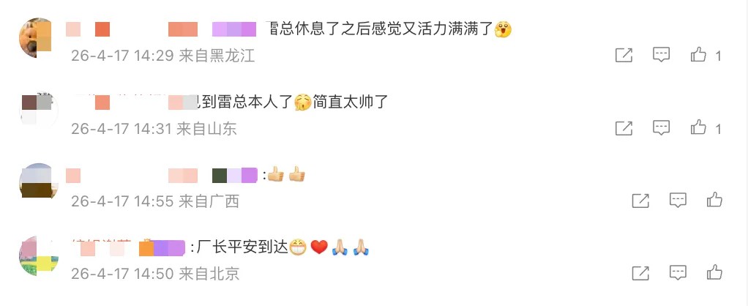View profile picture of Guangxi commenter
The width and height of the screenshot is (748, 306).
click(x=38, y=183)
